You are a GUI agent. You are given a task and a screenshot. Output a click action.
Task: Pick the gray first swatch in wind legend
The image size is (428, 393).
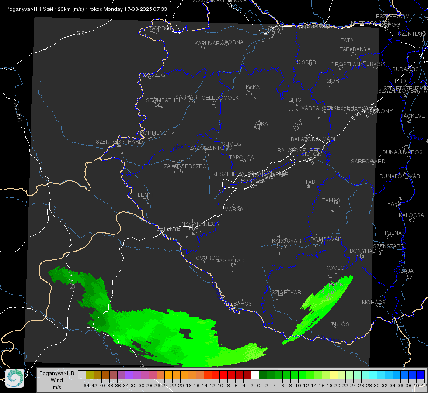tap(82, 375)
